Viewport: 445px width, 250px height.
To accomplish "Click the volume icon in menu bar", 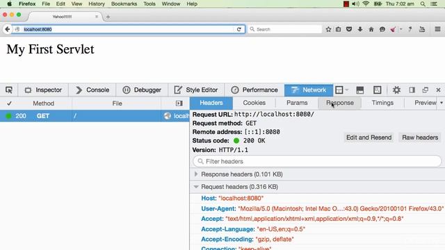I will click(x=355, y=3).
